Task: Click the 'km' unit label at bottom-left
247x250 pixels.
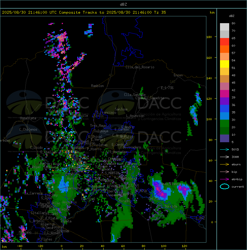Action: (x=4, y=247)
